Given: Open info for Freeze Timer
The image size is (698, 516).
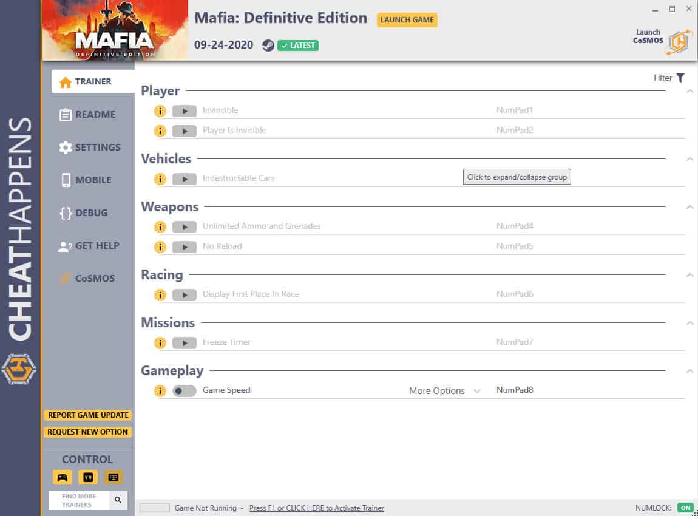Looking at the screenshot, I should pos(160,343).
